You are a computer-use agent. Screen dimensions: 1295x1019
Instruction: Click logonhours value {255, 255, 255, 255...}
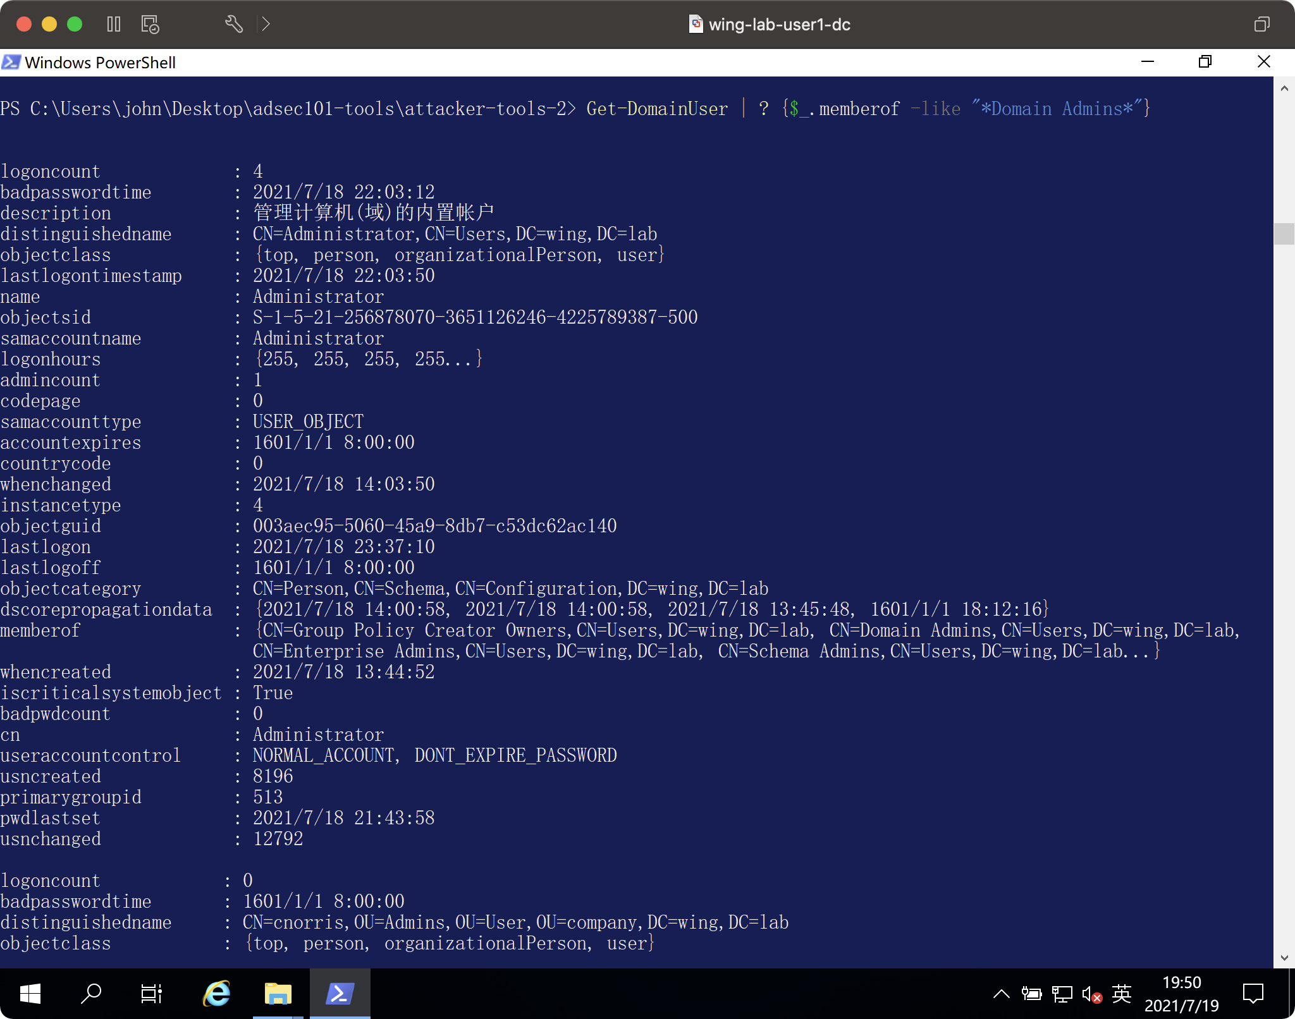click(x=369, y=359)
